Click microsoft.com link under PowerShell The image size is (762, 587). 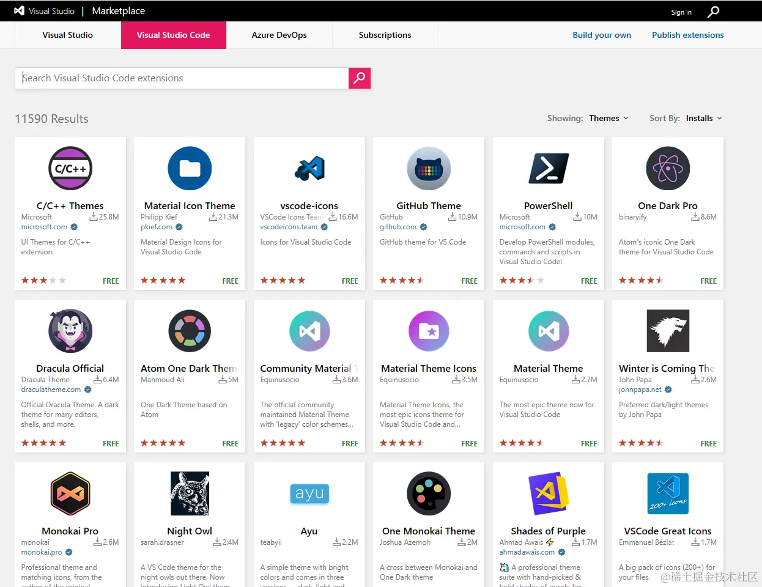522,227
